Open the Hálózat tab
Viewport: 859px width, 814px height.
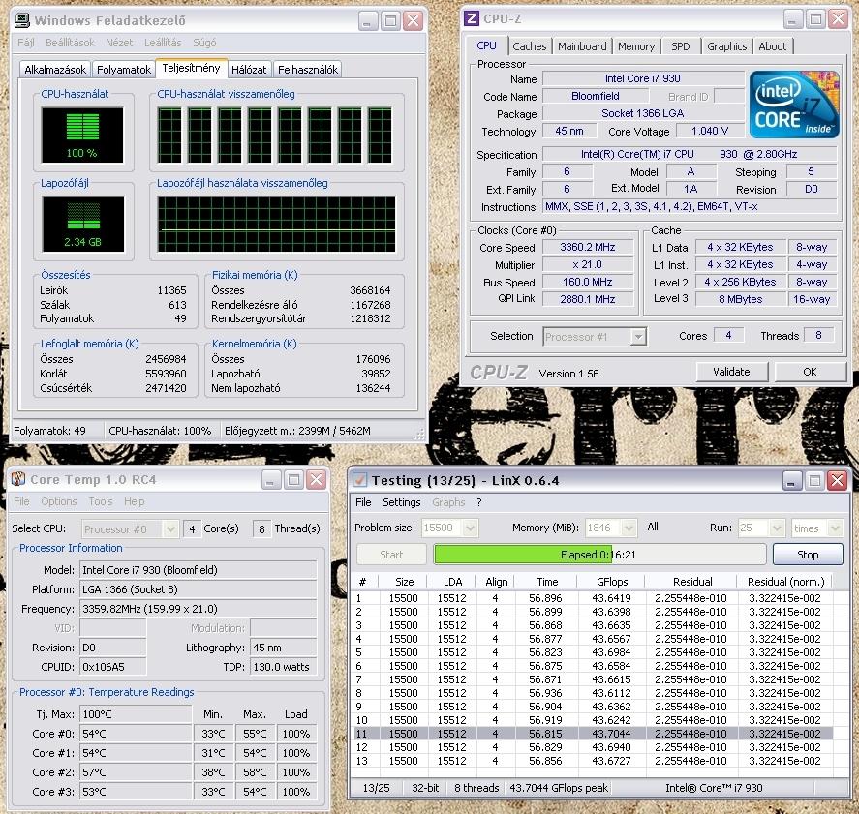(x=249, y=70)
